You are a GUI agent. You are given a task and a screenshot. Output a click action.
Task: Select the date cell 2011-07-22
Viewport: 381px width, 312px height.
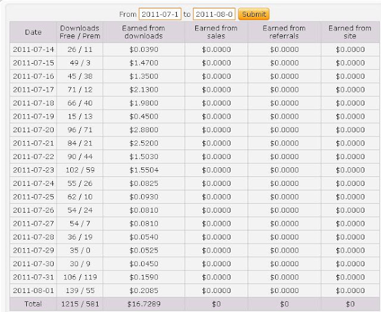(x=33, y=157)
